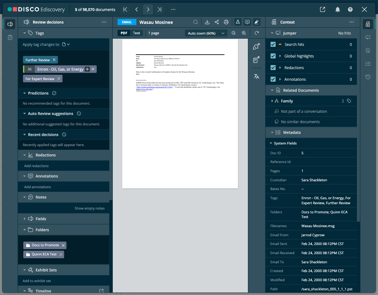
Task: Open document navigation more options menu
Action: point(173,9)
